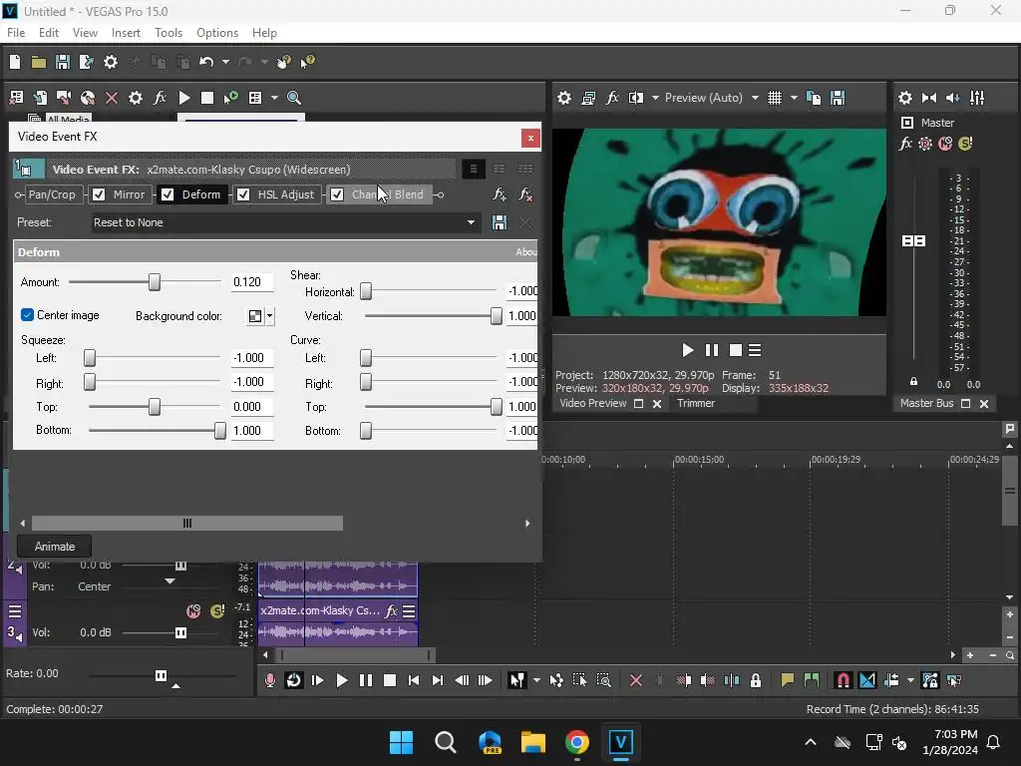Pause playback in main transport bar

pyautogui.click(x=366, y=680)
